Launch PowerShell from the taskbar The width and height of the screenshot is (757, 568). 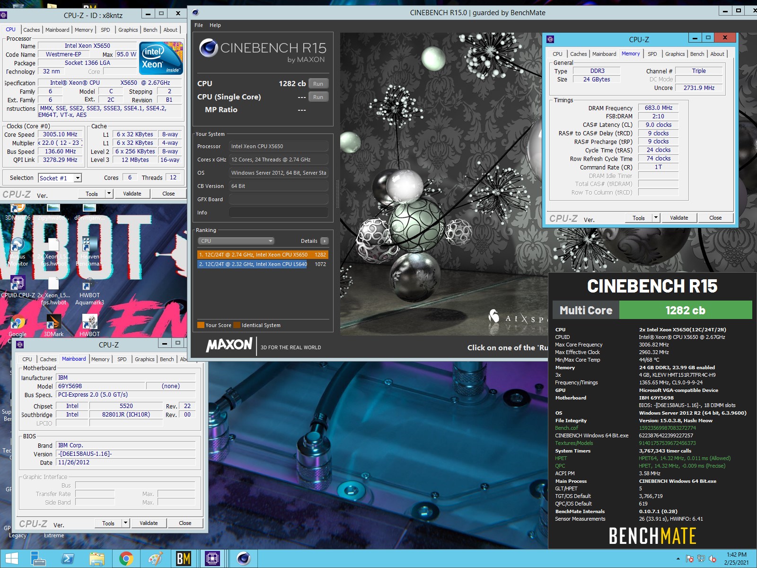pyautogui.click(x=68, y=559)
